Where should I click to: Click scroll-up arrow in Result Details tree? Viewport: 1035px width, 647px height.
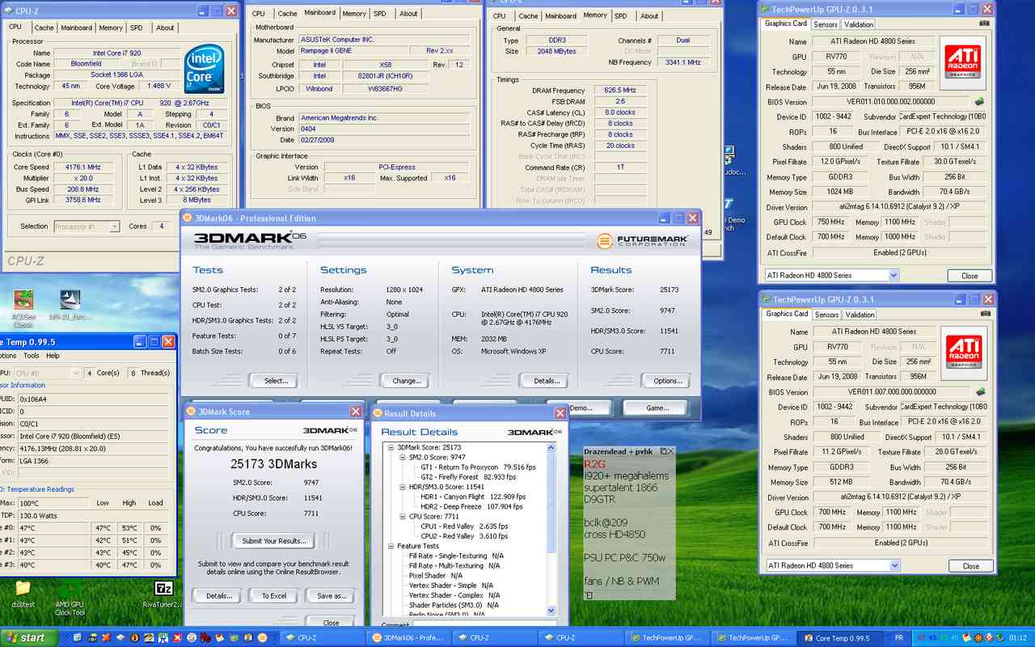[x=552, y=447]
